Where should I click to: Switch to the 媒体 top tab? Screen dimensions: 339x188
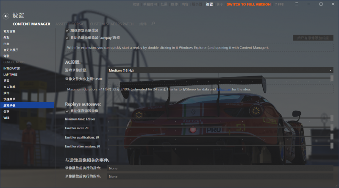point(174,4)
